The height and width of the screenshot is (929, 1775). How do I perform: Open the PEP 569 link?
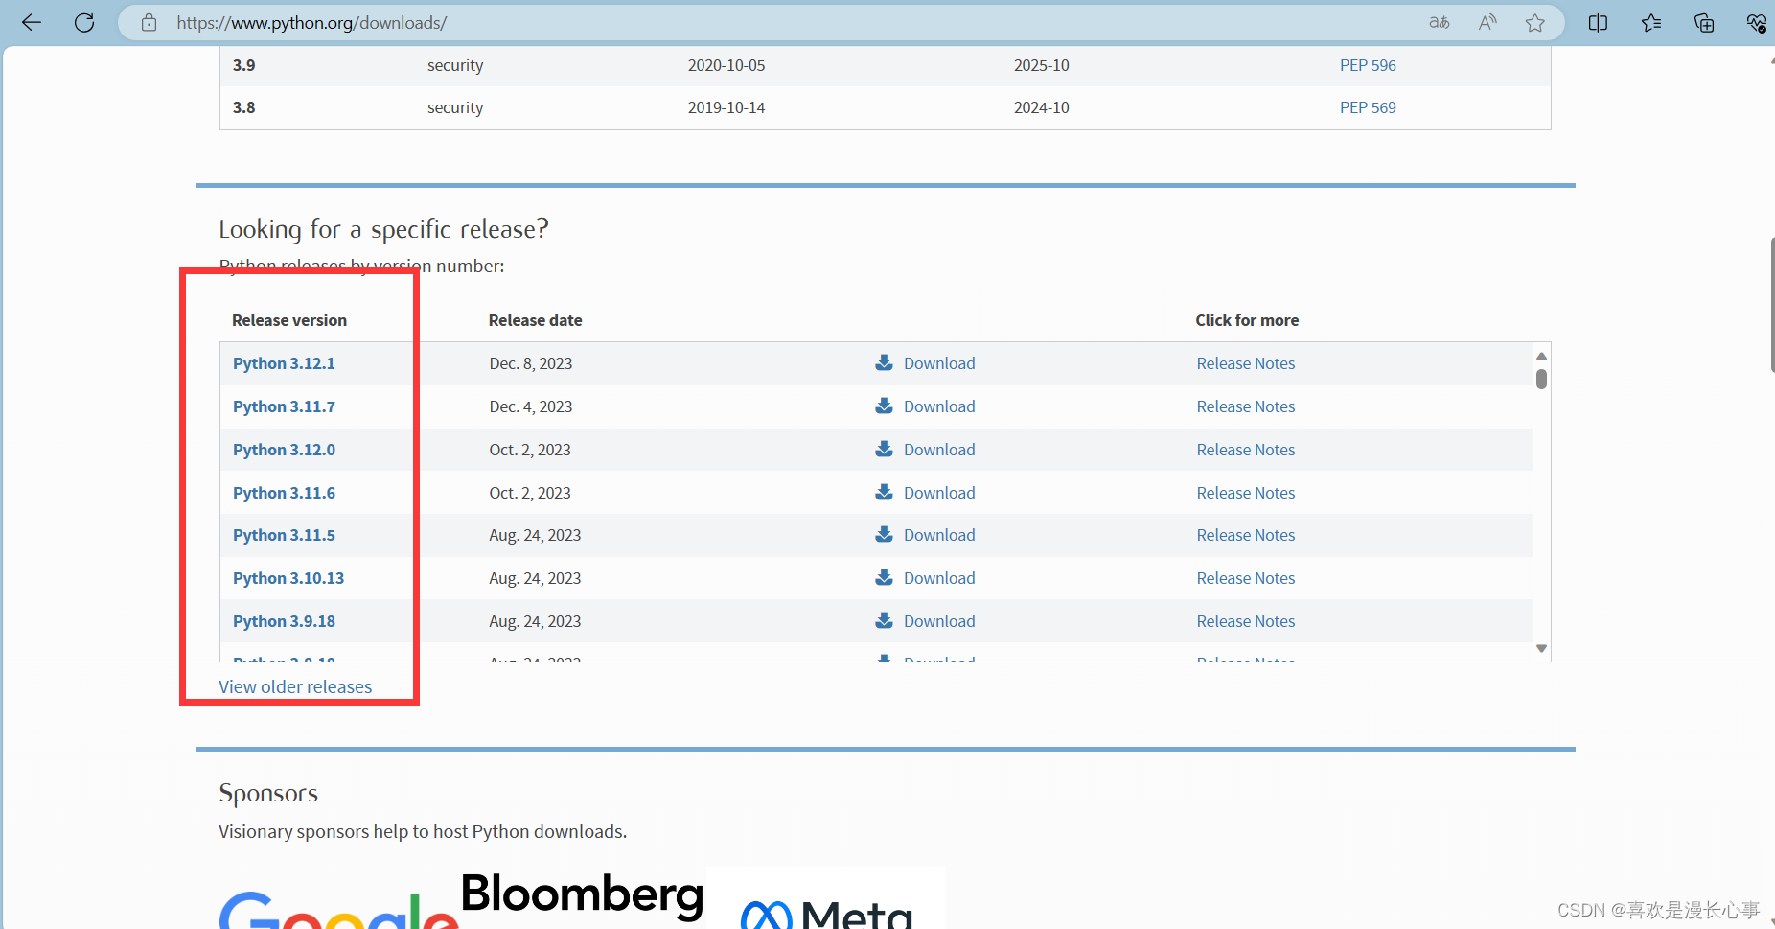pos(1368,107)
